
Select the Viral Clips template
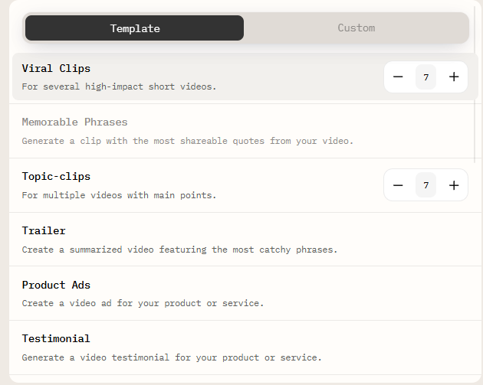click(x=56, y=68)
